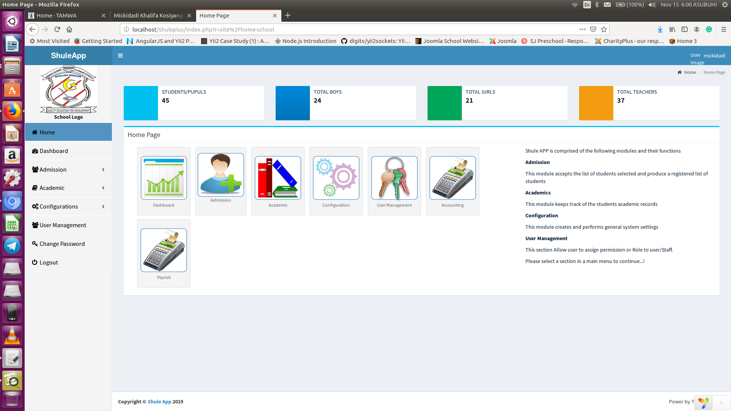The height and width of the screenshot is (411, 731).
Task: Click the orange Total Teachers box
Action: [x=596, y=103]
